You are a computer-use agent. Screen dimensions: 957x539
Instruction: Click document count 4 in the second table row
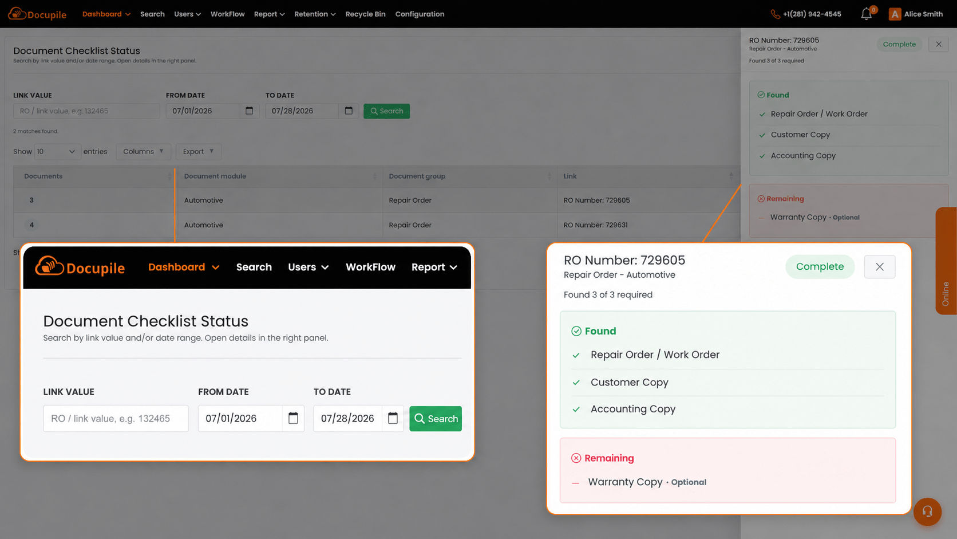[x=31, y=225]
